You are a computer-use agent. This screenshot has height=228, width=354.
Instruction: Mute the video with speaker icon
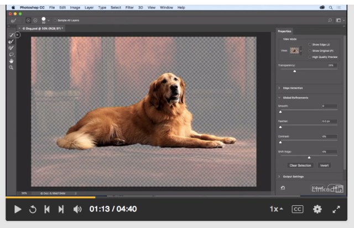pyautogui.click(x=77, y=209)
